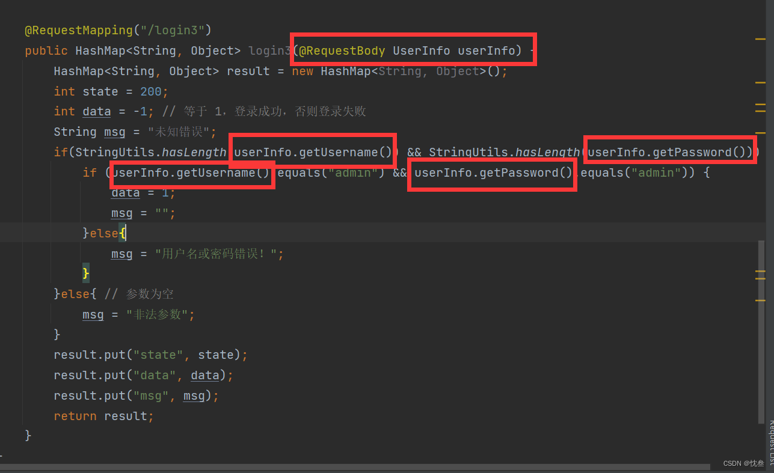Click the public keyword of the method
Viewport: 774px width, 473px height.
(x=46, y=50)
